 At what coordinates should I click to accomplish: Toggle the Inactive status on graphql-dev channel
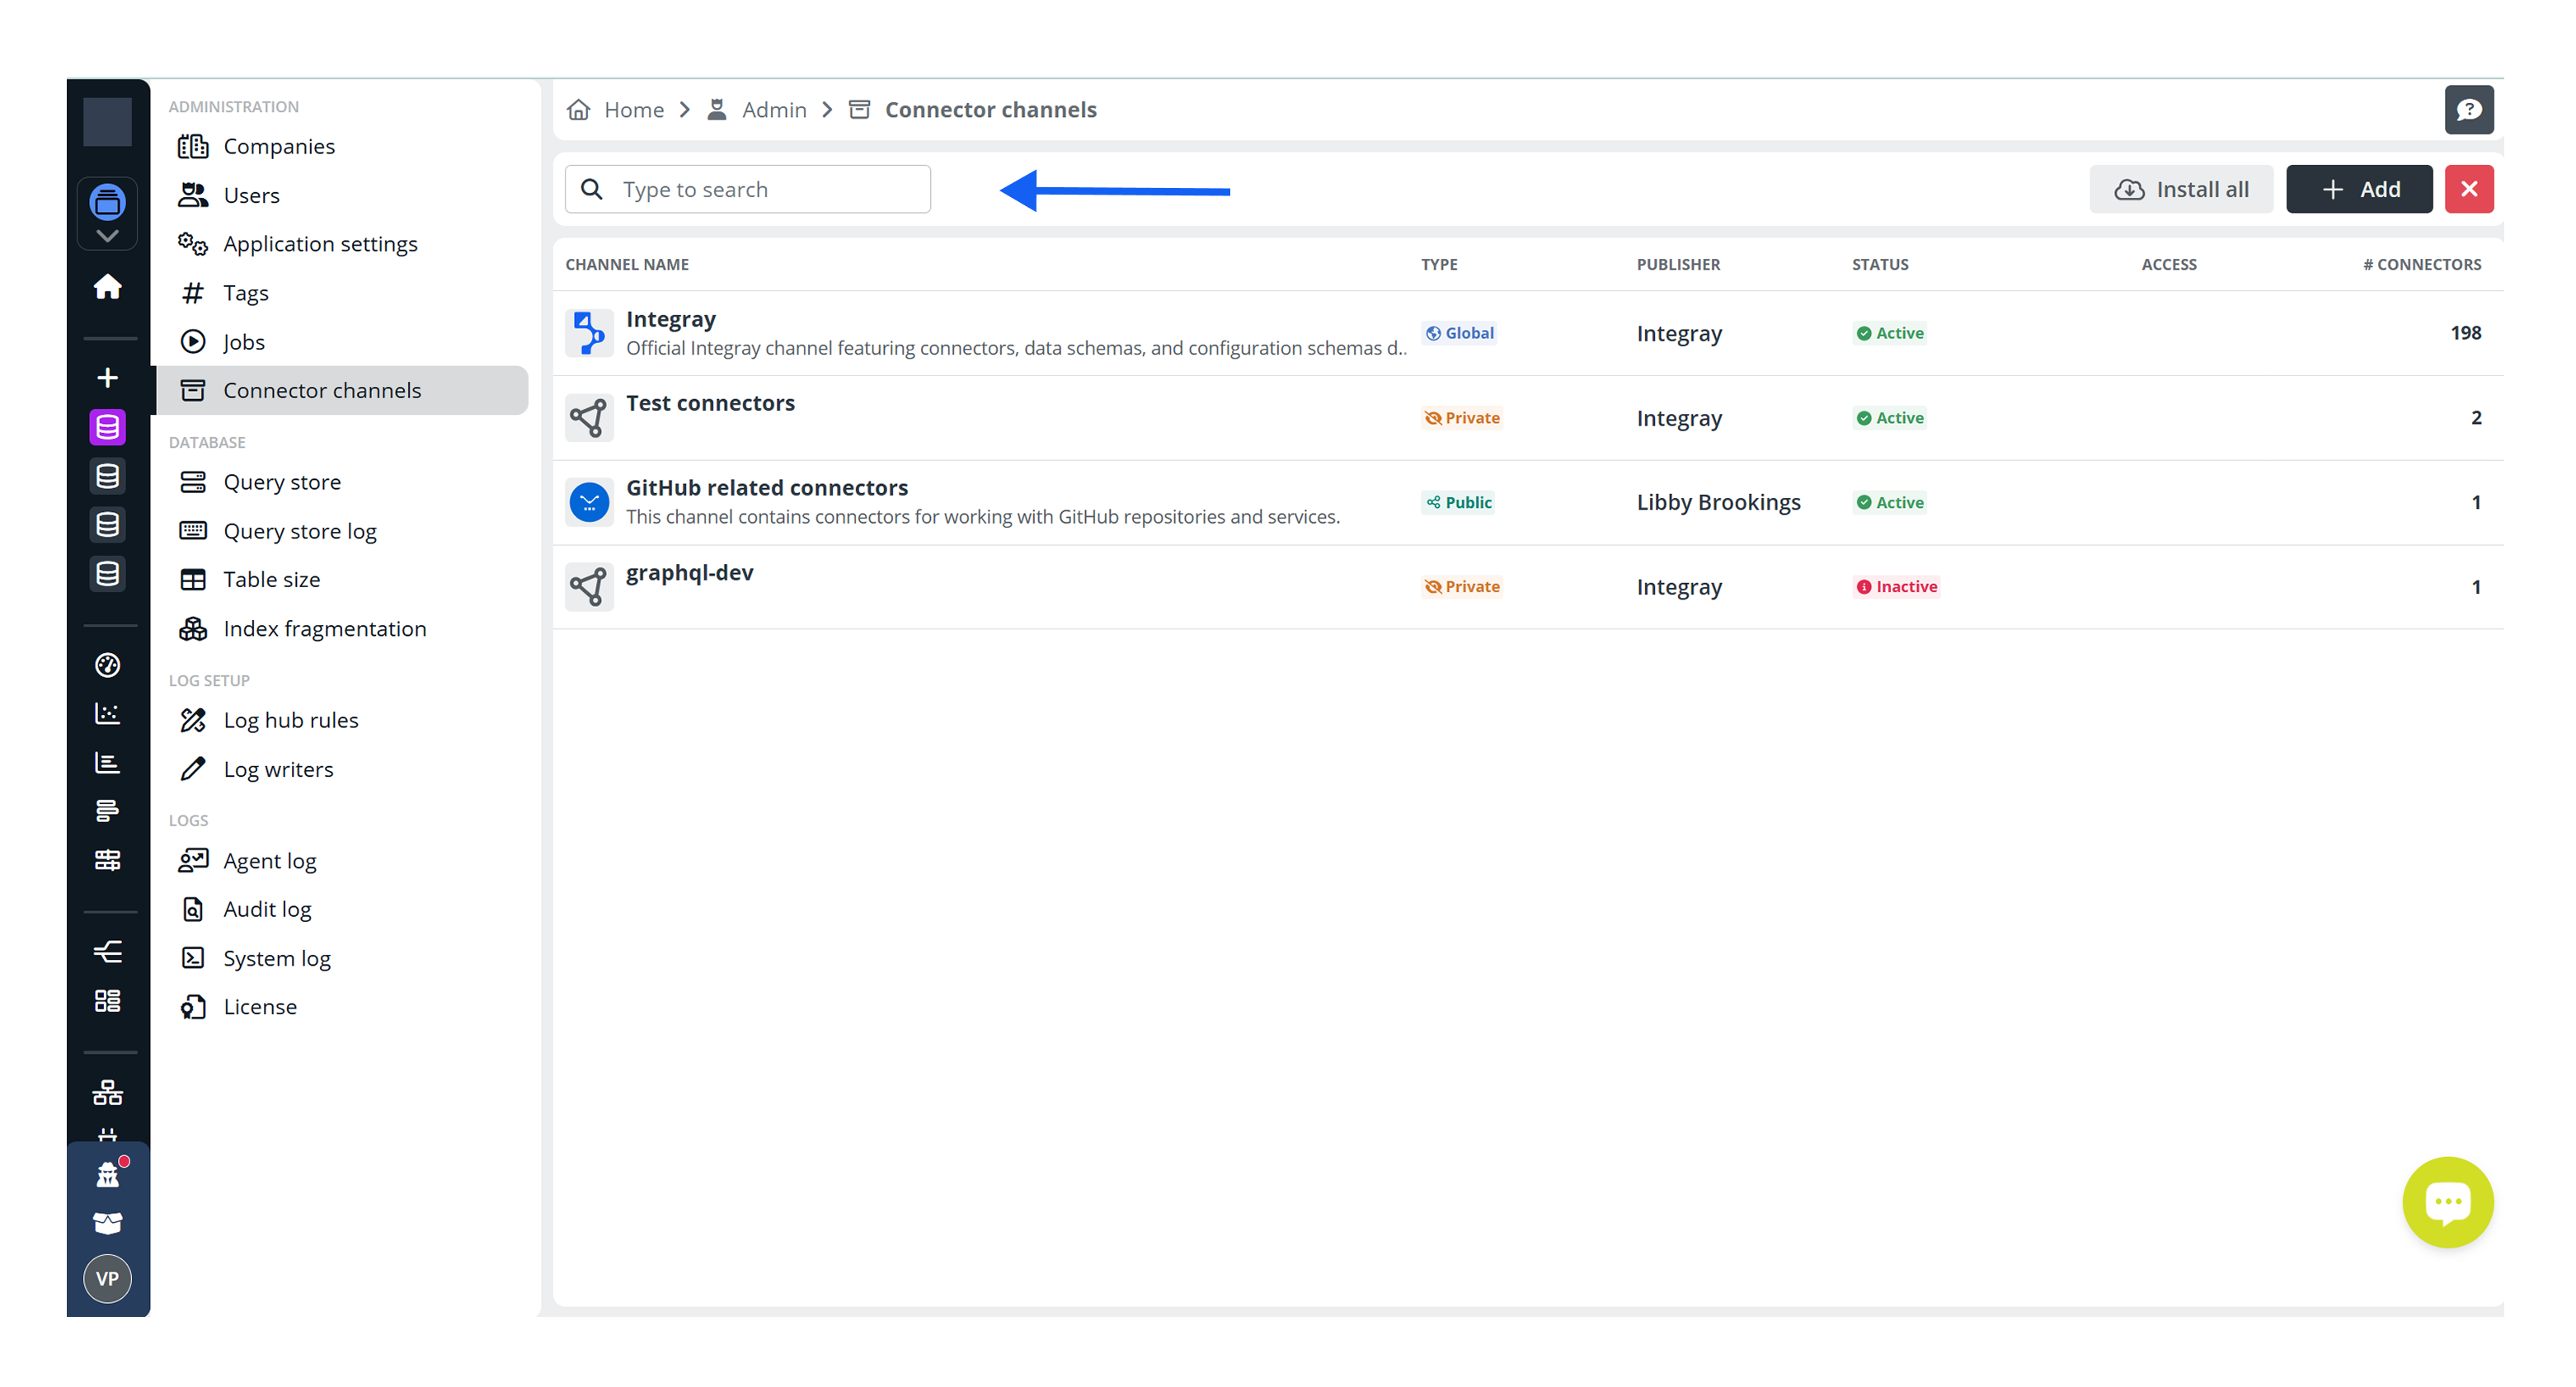pyautogui.click(x=1896, y=586)
